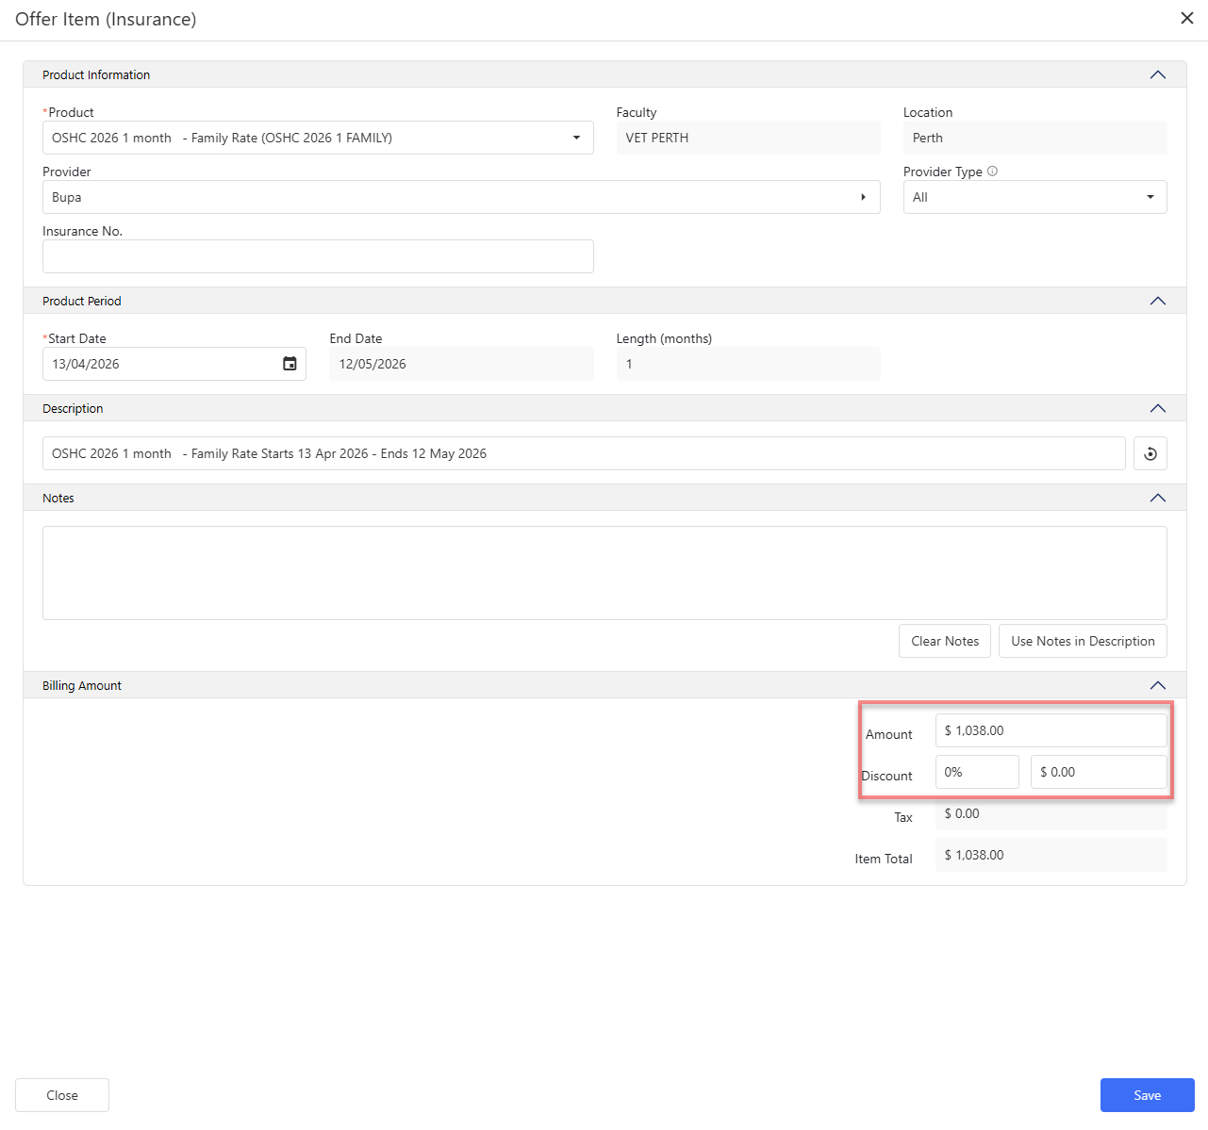
Task: Click Use Notes in Description button
Action: [1082, 641]
